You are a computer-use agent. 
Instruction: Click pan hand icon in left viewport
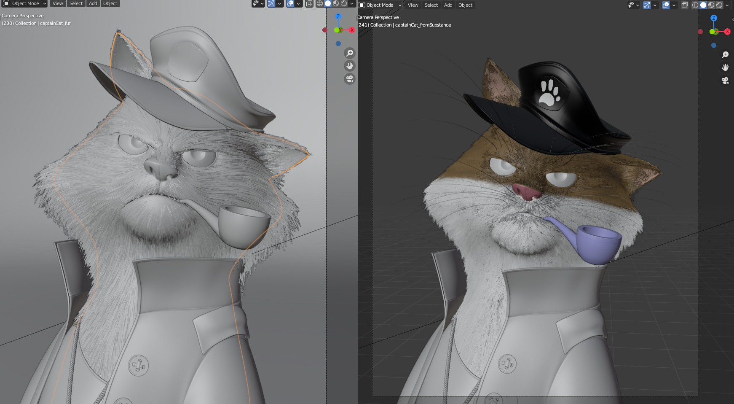(x=350, y=66)
